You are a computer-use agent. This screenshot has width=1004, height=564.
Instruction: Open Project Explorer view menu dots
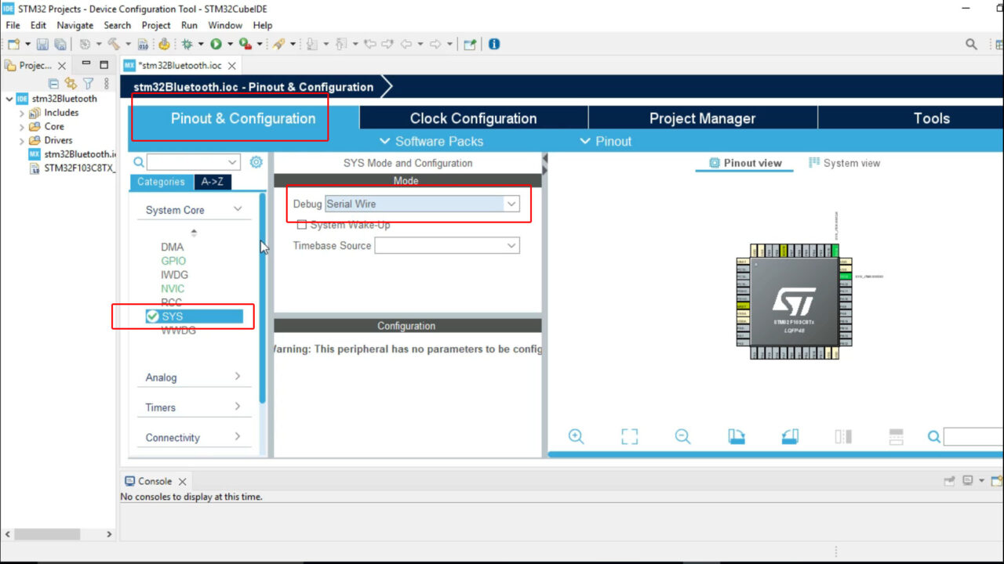pyautogui.click(x=107, y=83)
